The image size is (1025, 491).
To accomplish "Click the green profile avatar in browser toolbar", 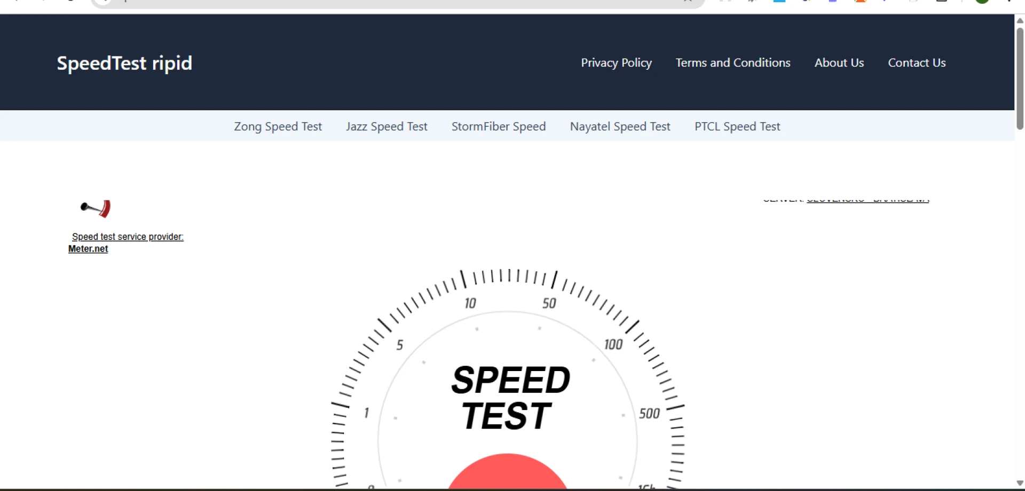I will (x=982, y=2).
